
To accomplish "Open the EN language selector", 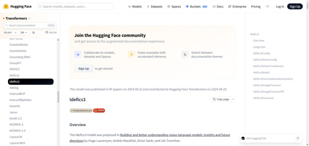I will point(25,33).
